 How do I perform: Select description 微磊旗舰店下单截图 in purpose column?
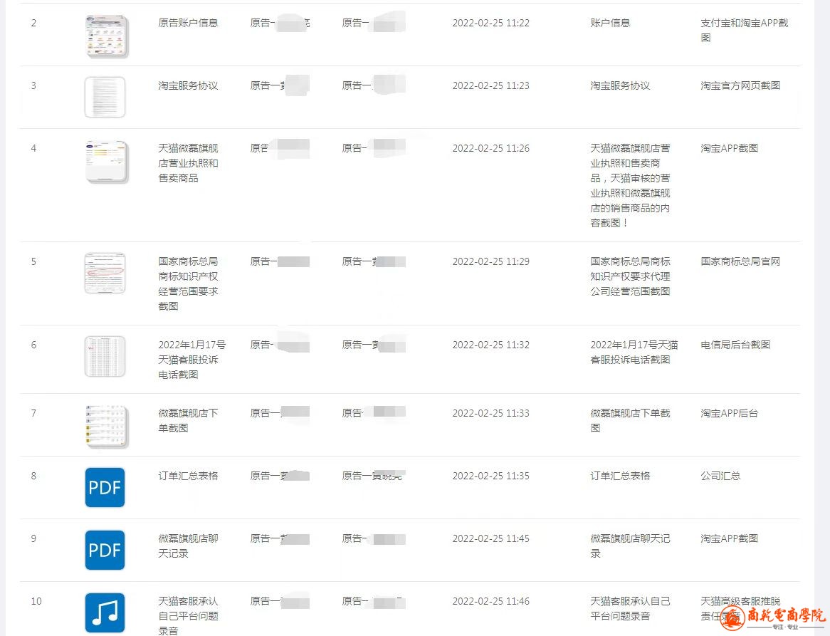coord(630,420)
